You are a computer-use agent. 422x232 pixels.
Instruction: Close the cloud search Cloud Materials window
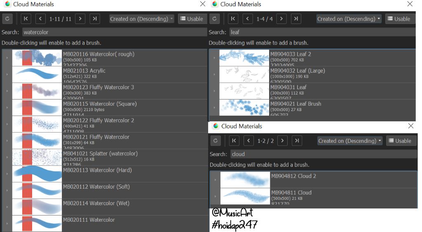click(x=411, y=126)
